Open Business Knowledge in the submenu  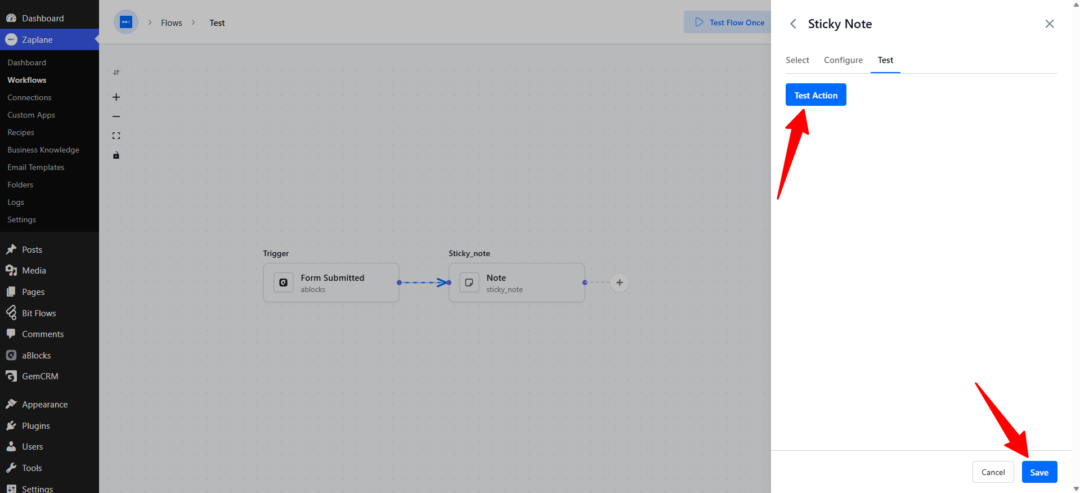[43, 150]
